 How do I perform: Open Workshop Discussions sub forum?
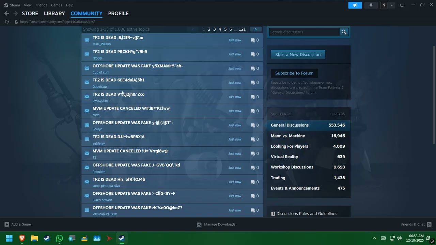[308, 167]
